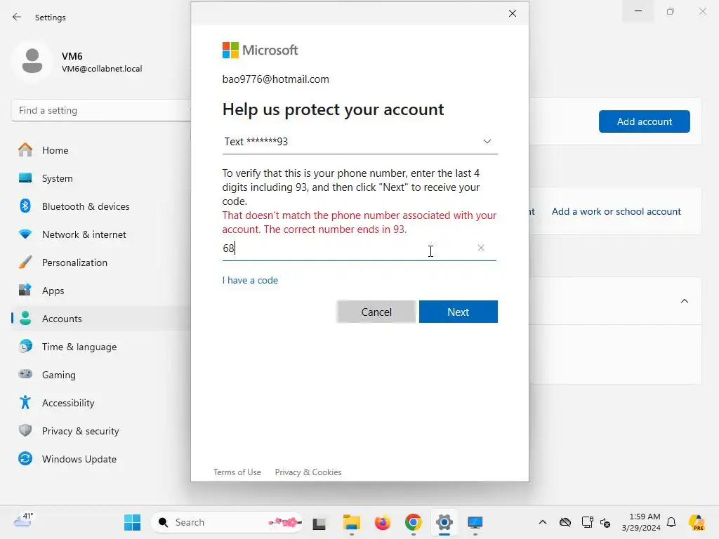Click the muted volume tray icon

tap(605, 522)
